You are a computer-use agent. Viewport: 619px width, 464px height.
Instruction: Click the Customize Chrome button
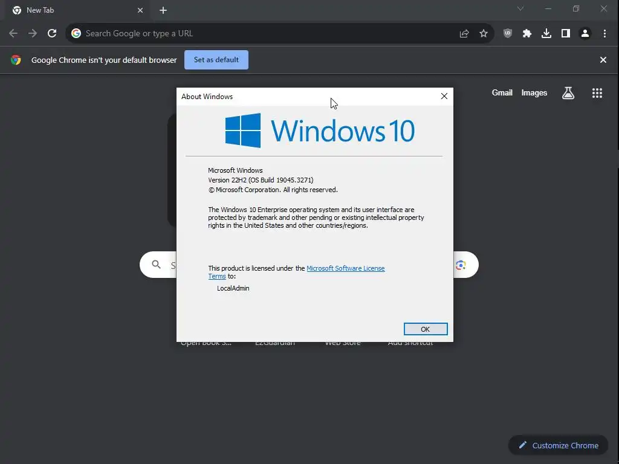tap(558, 445)
